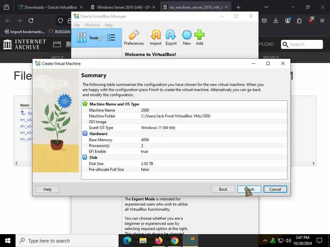Open Windows Start menu
Screen dimensions: 330x247
click(8, 241)
